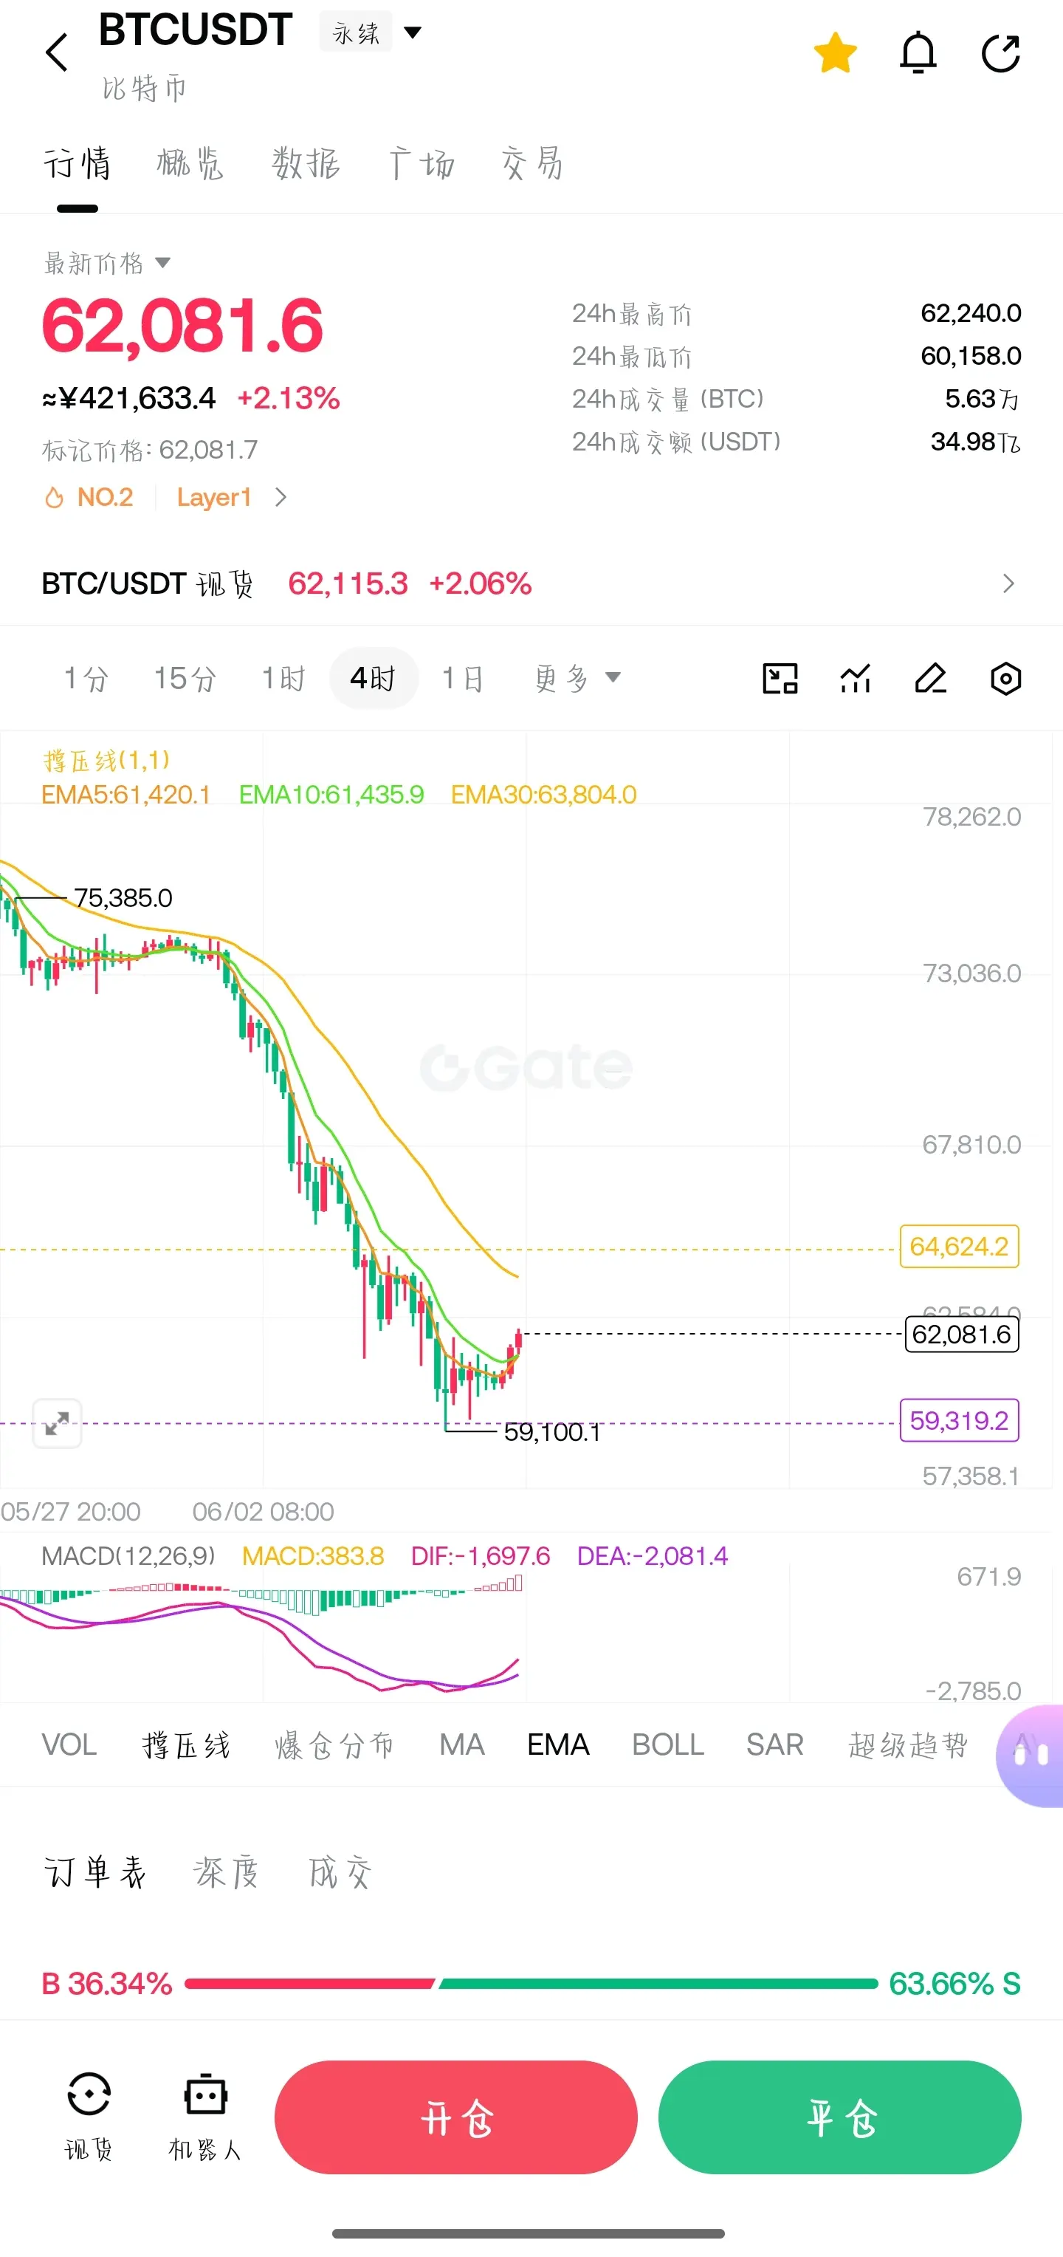The image size is (1063, 2257).
Task: Switch to the 行情 tab
Action: coord(77,164)
